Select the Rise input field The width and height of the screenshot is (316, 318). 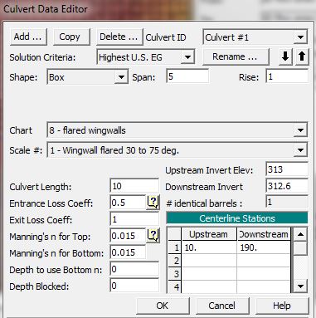(x=287, y=76)
